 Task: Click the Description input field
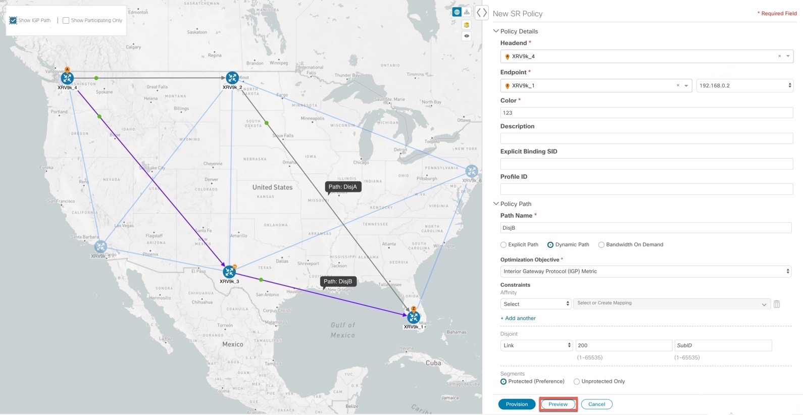click(646, 138)
